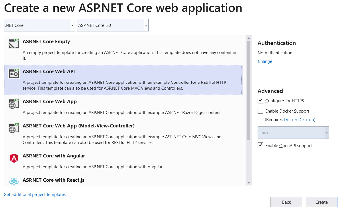Open the .NET Core framework dropdown
The height and width of the screenshot is (210, 341).
click(x=72, y=25)
